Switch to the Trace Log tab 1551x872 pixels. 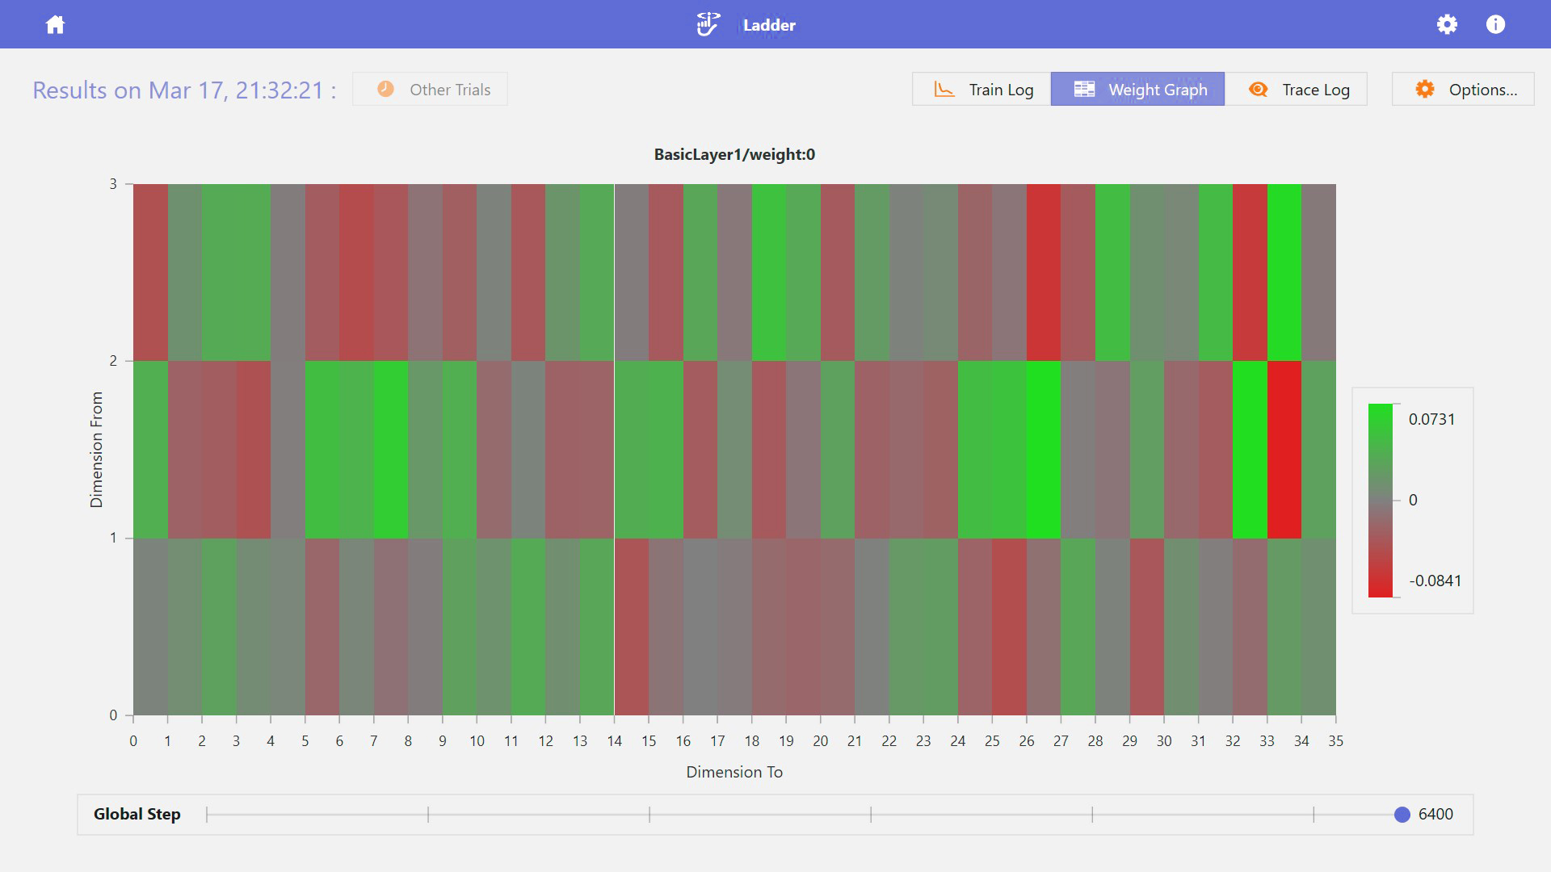[x=1315, y=90]
